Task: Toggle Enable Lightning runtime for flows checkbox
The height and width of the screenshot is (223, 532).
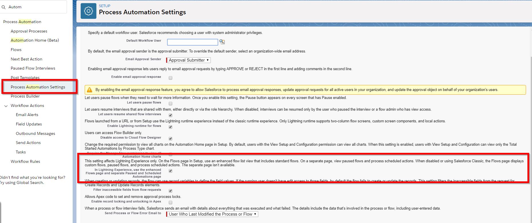Action: 170,127
